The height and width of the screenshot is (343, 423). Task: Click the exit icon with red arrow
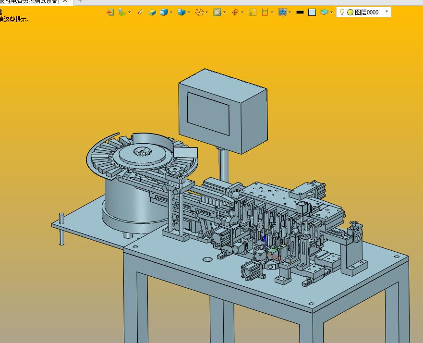(110, 12)
